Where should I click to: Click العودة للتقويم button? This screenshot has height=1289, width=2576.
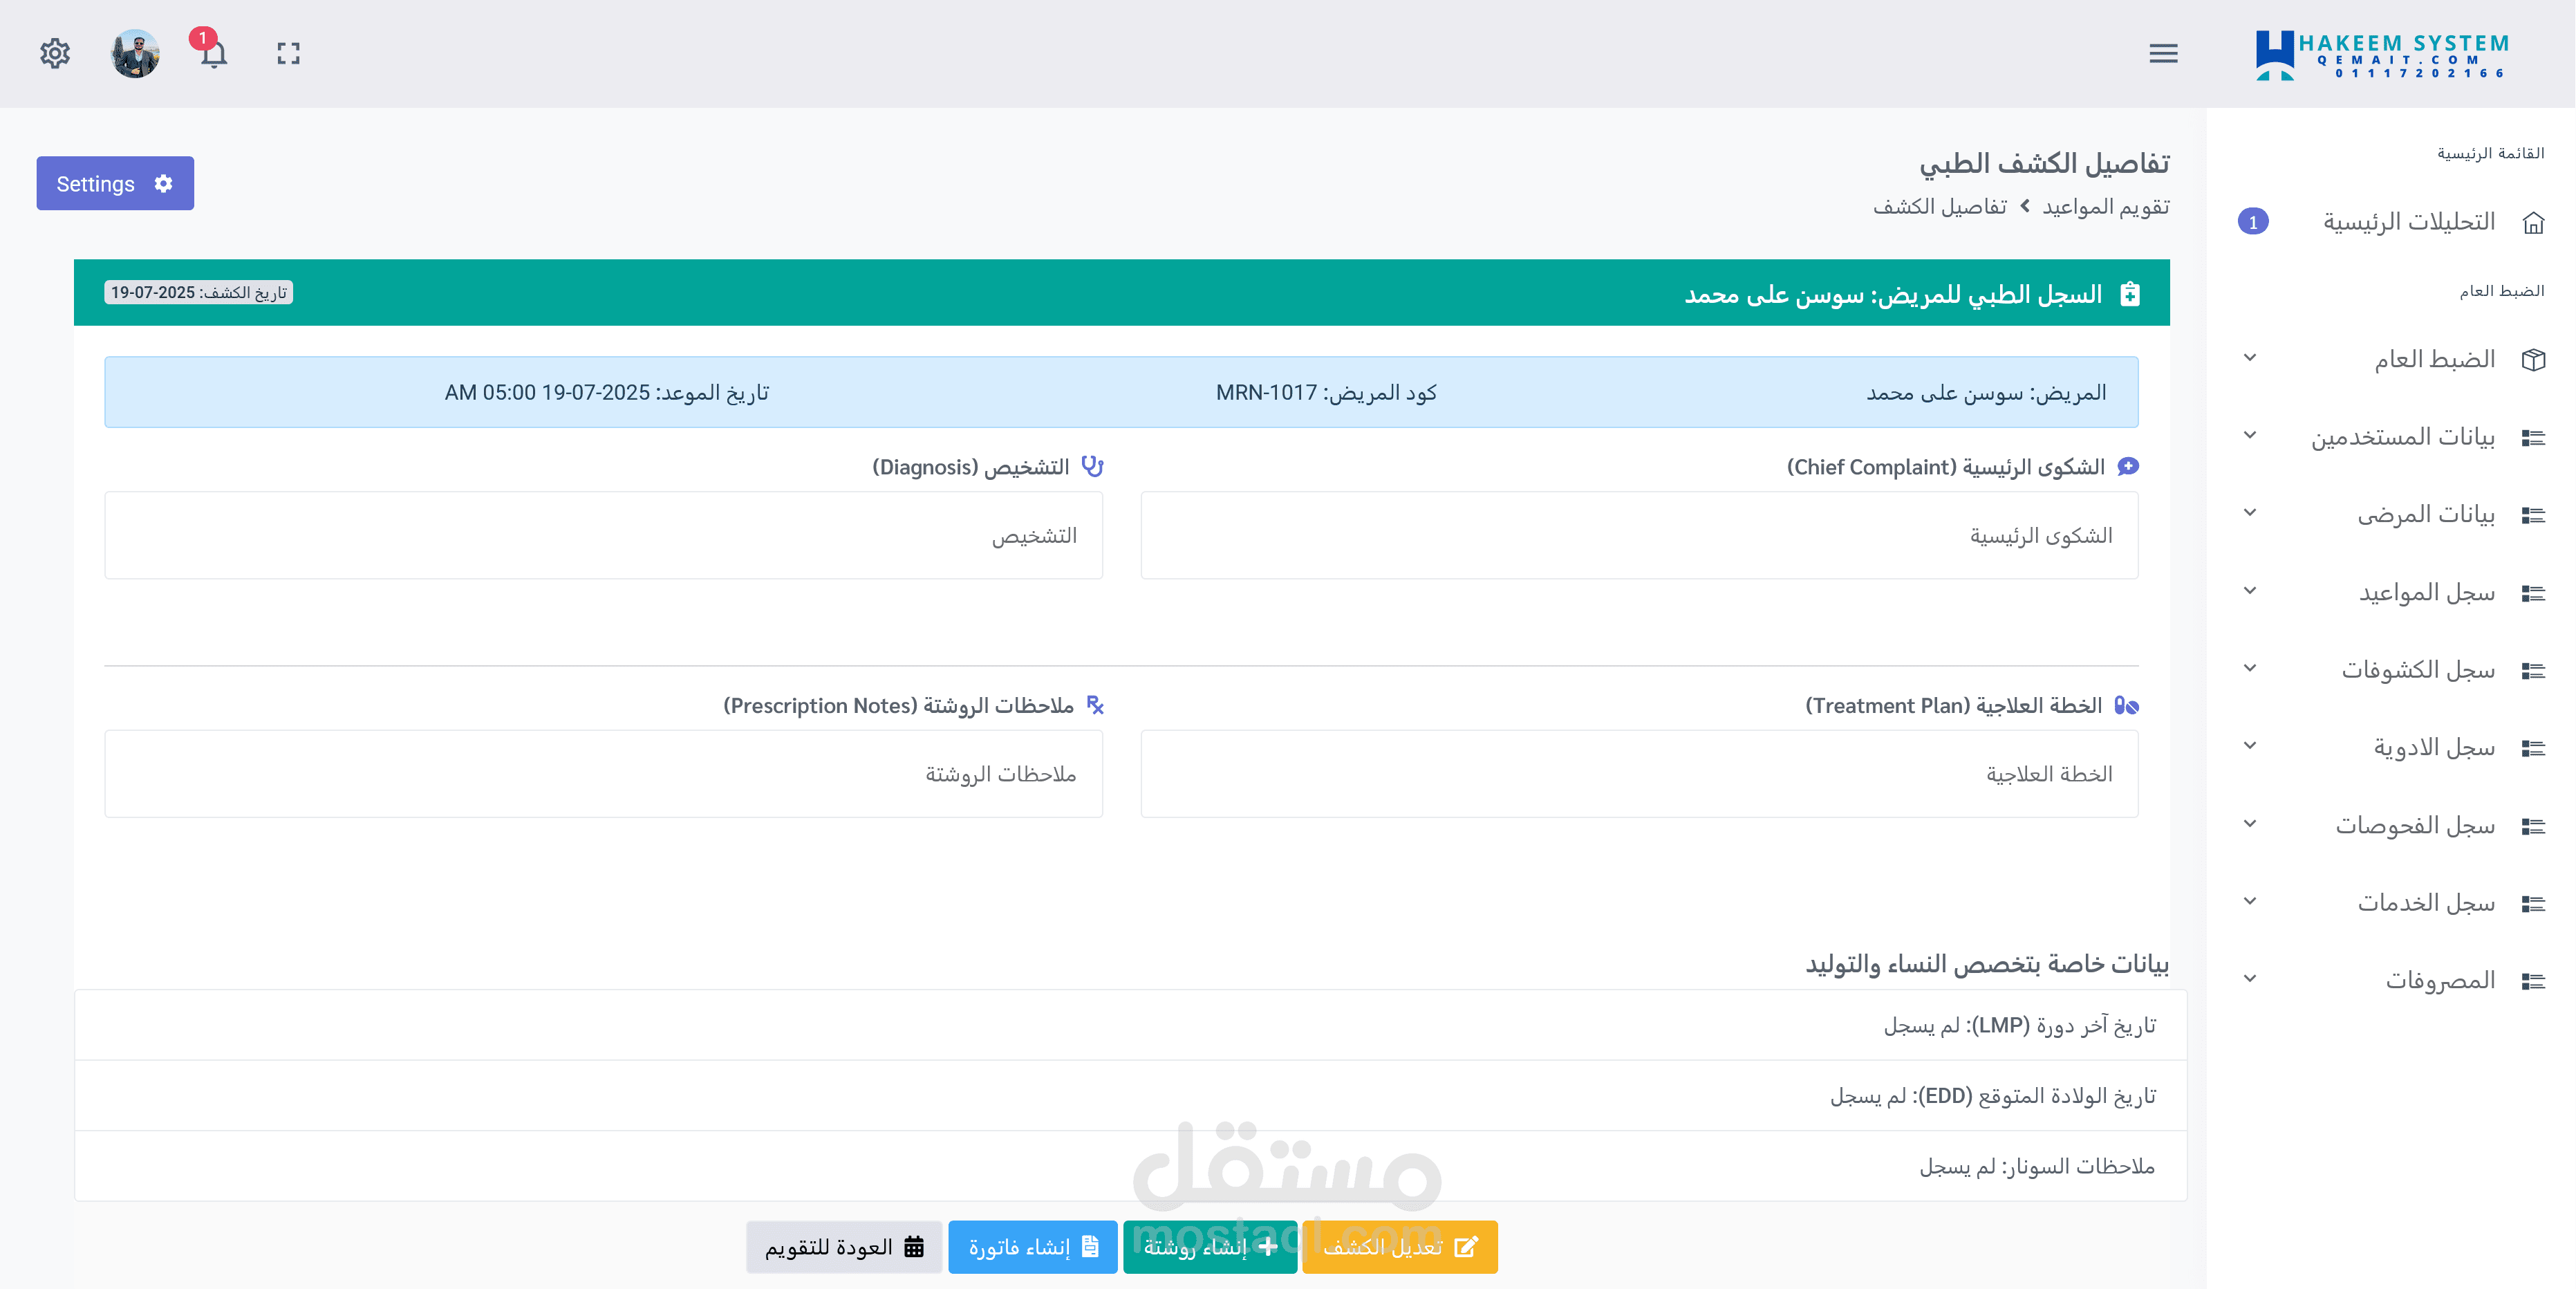[844, 1246]
